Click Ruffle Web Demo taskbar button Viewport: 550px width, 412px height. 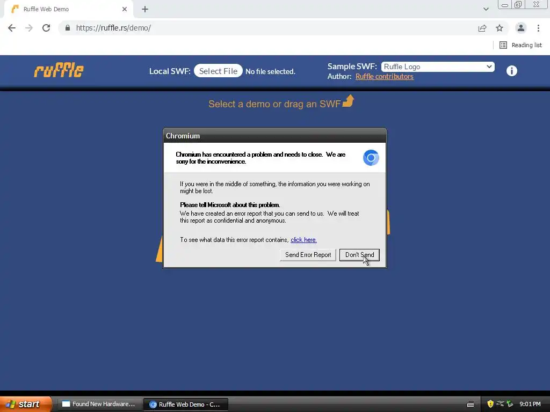[186, 404]
